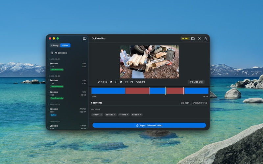Click the first red removed segment on the timeline

(x=137, y=91)
